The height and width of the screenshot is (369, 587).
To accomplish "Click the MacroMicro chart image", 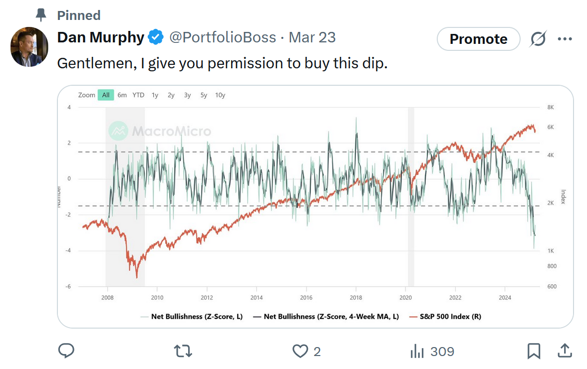I will click(x=315, y=199).
